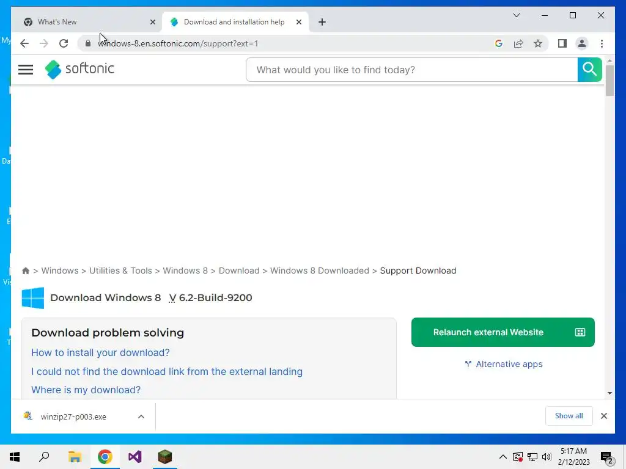Click Chrome icon on taskbar
Screen dimensions: 626x469
coord(105,457)
